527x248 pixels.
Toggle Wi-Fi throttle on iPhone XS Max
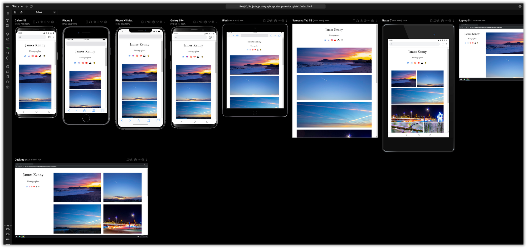(x=157, y=22)
